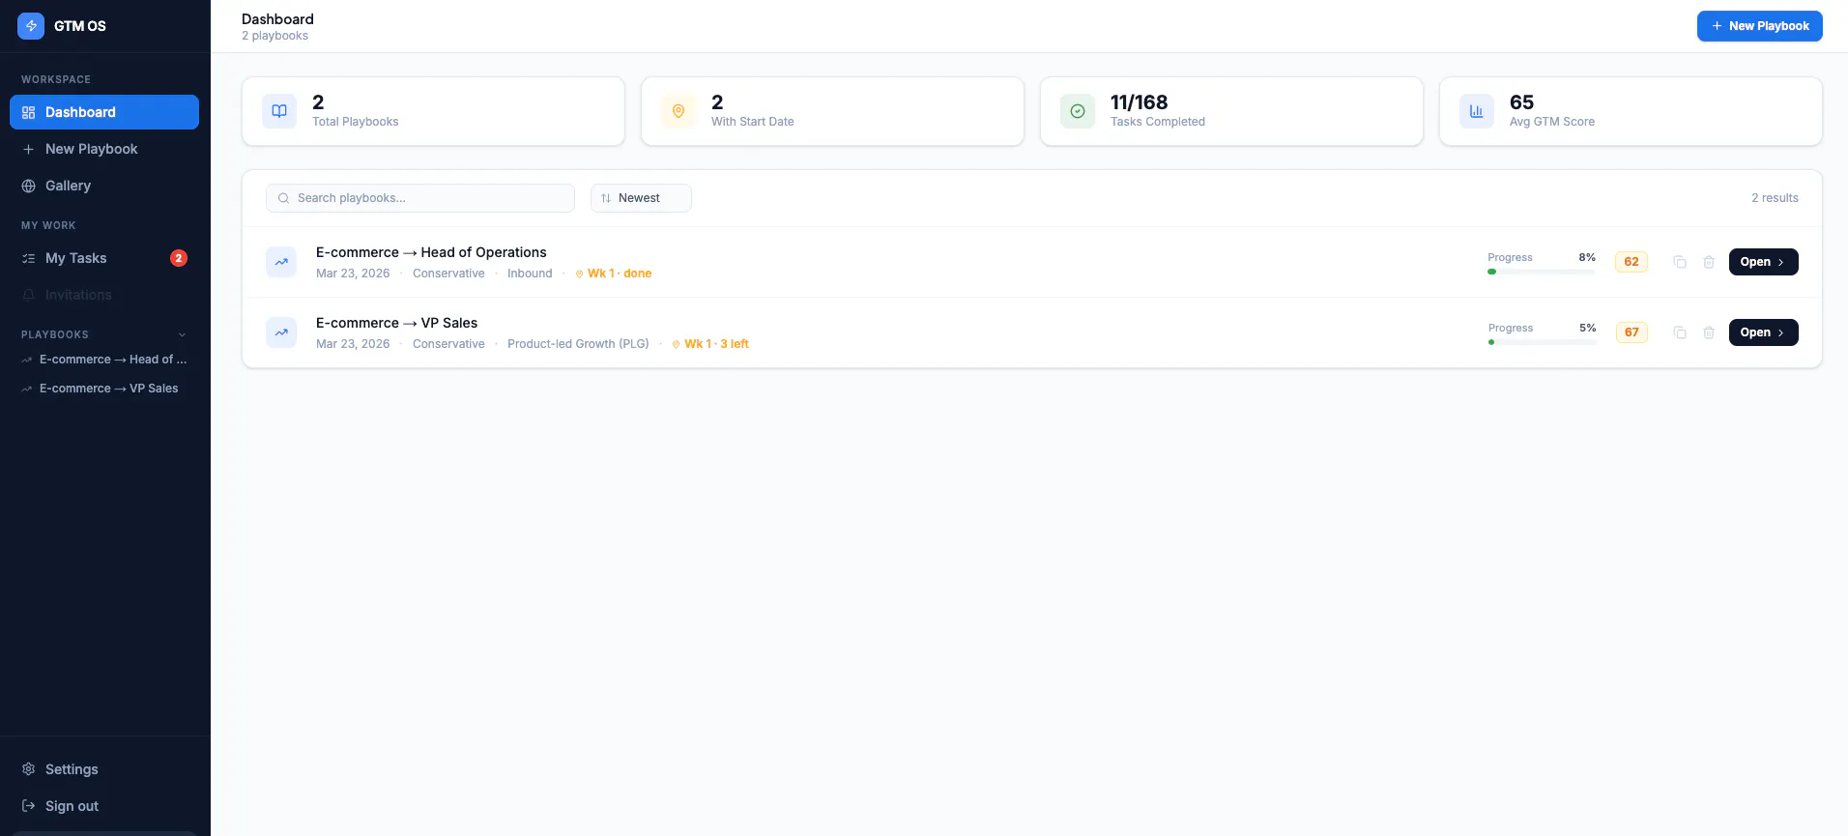
Task: Click the score badge 62
Action: [1631, 262]
